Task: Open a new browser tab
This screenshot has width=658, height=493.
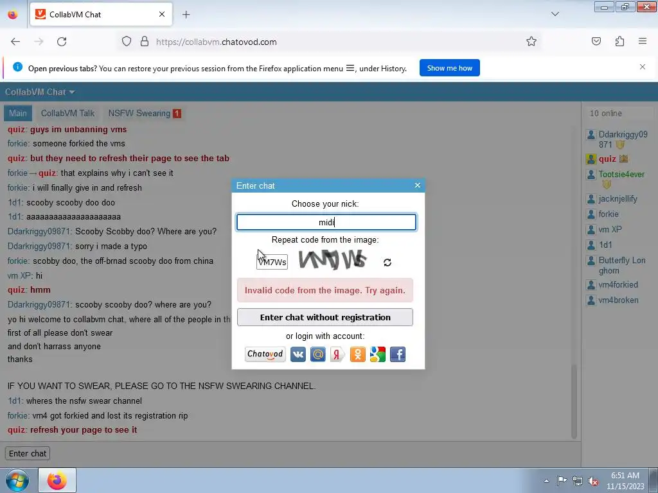Action: point(186,15)
